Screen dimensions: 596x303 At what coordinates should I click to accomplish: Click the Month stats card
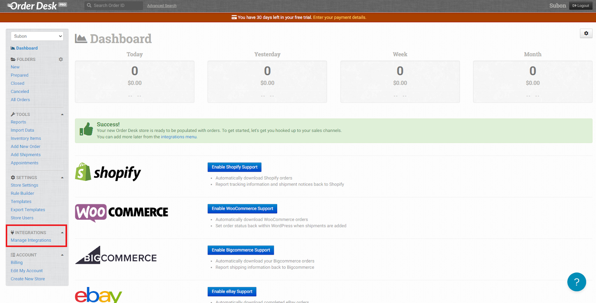point(533,82)
